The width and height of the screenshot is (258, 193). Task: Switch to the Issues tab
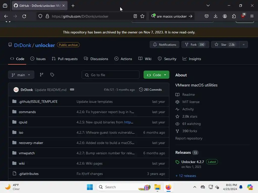38,59
